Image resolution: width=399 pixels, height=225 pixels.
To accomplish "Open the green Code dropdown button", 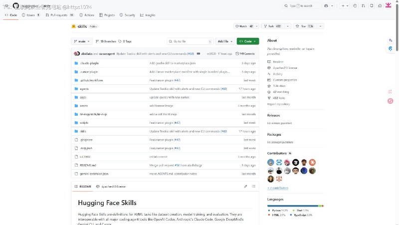I will pyautogui.click(x=248, y=41).
